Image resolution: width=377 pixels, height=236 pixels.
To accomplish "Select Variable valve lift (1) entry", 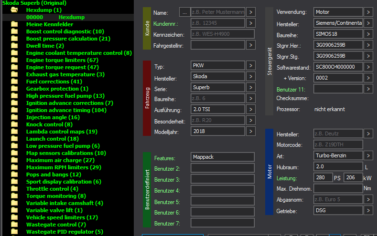I will tap(54, 210).
